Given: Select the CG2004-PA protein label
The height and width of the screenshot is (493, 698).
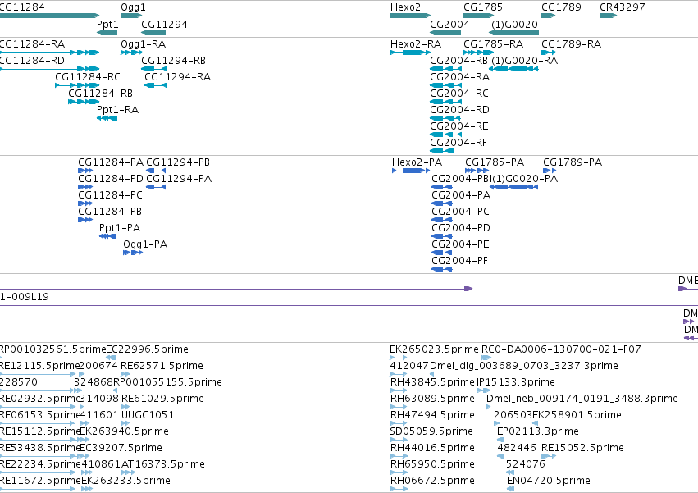Looking at the screenshot, I should pos(461,195).
